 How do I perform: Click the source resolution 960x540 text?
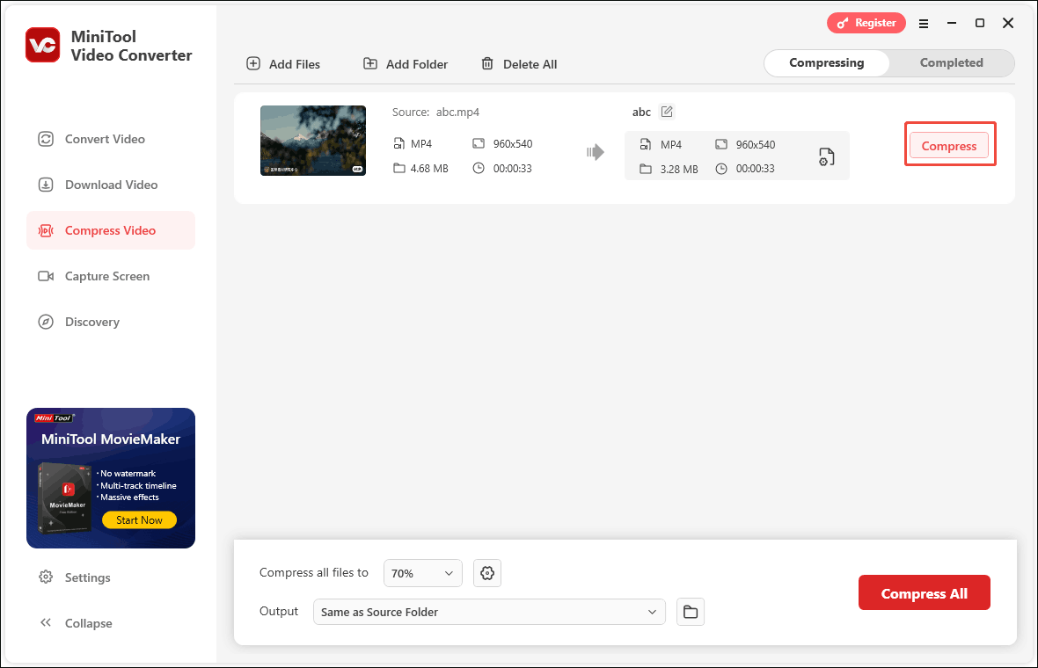[512, 143]
